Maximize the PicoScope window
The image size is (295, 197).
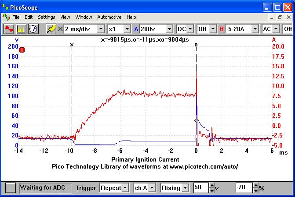point(277,7)
